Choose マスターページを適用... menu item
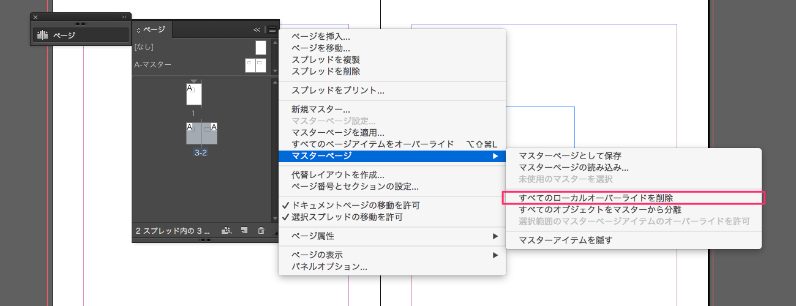 pyautogui.click(x=392, y=133)
